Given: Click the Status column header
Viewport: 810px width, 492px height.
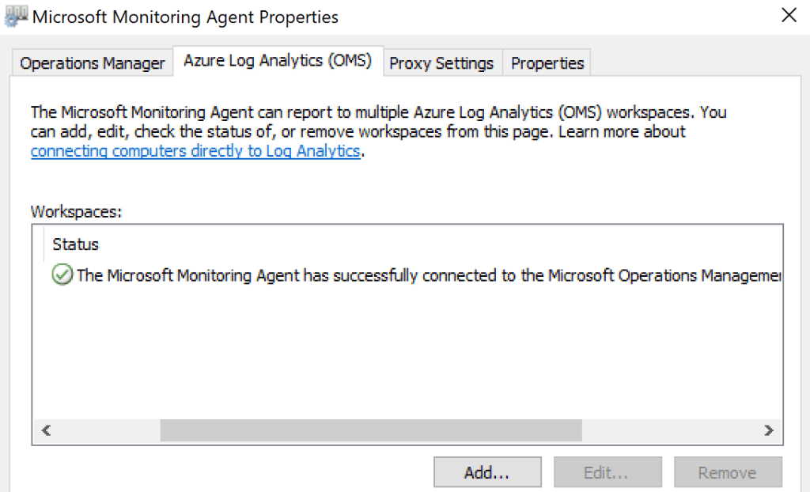Looking at the screenshot, I should [x=76, y=244].
